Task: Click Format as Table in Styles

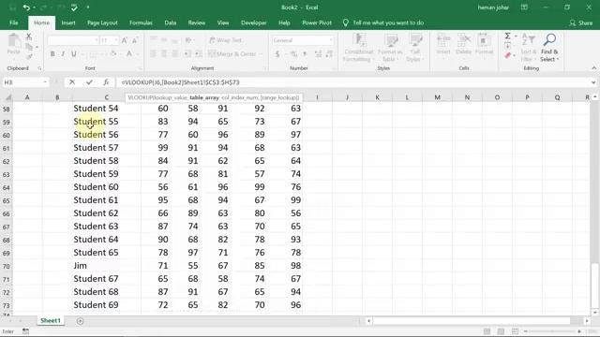Action: coord(390,48)
